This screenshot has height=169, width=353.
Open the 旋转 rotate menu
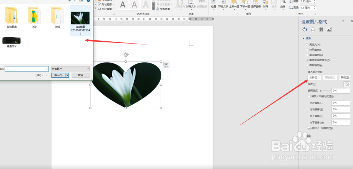pyautogui.click(x=283, y=5)
